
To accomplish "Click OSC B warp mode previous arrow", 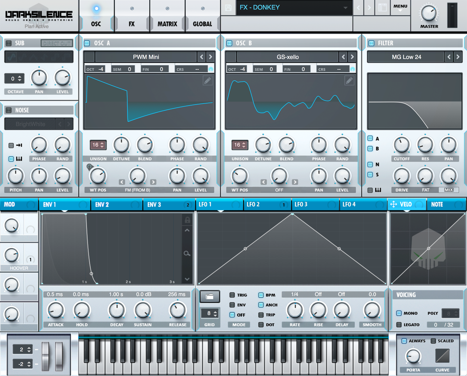I will pyautogui.click(x=264, y=182).
